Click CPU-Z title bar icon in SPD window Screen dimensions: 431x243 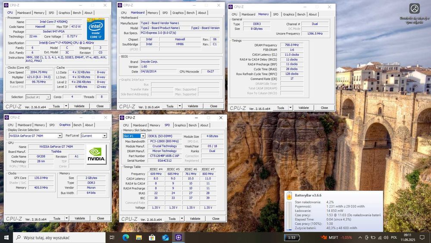pyautogui.click(x=122, y=118)
